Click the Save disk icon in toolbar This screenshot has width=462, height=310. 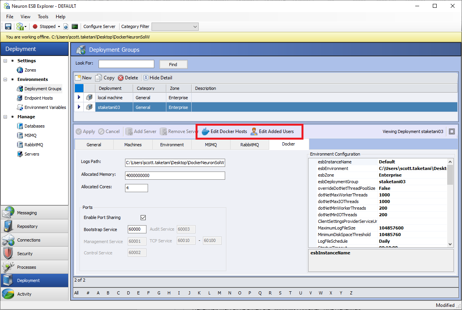point(8,26)
